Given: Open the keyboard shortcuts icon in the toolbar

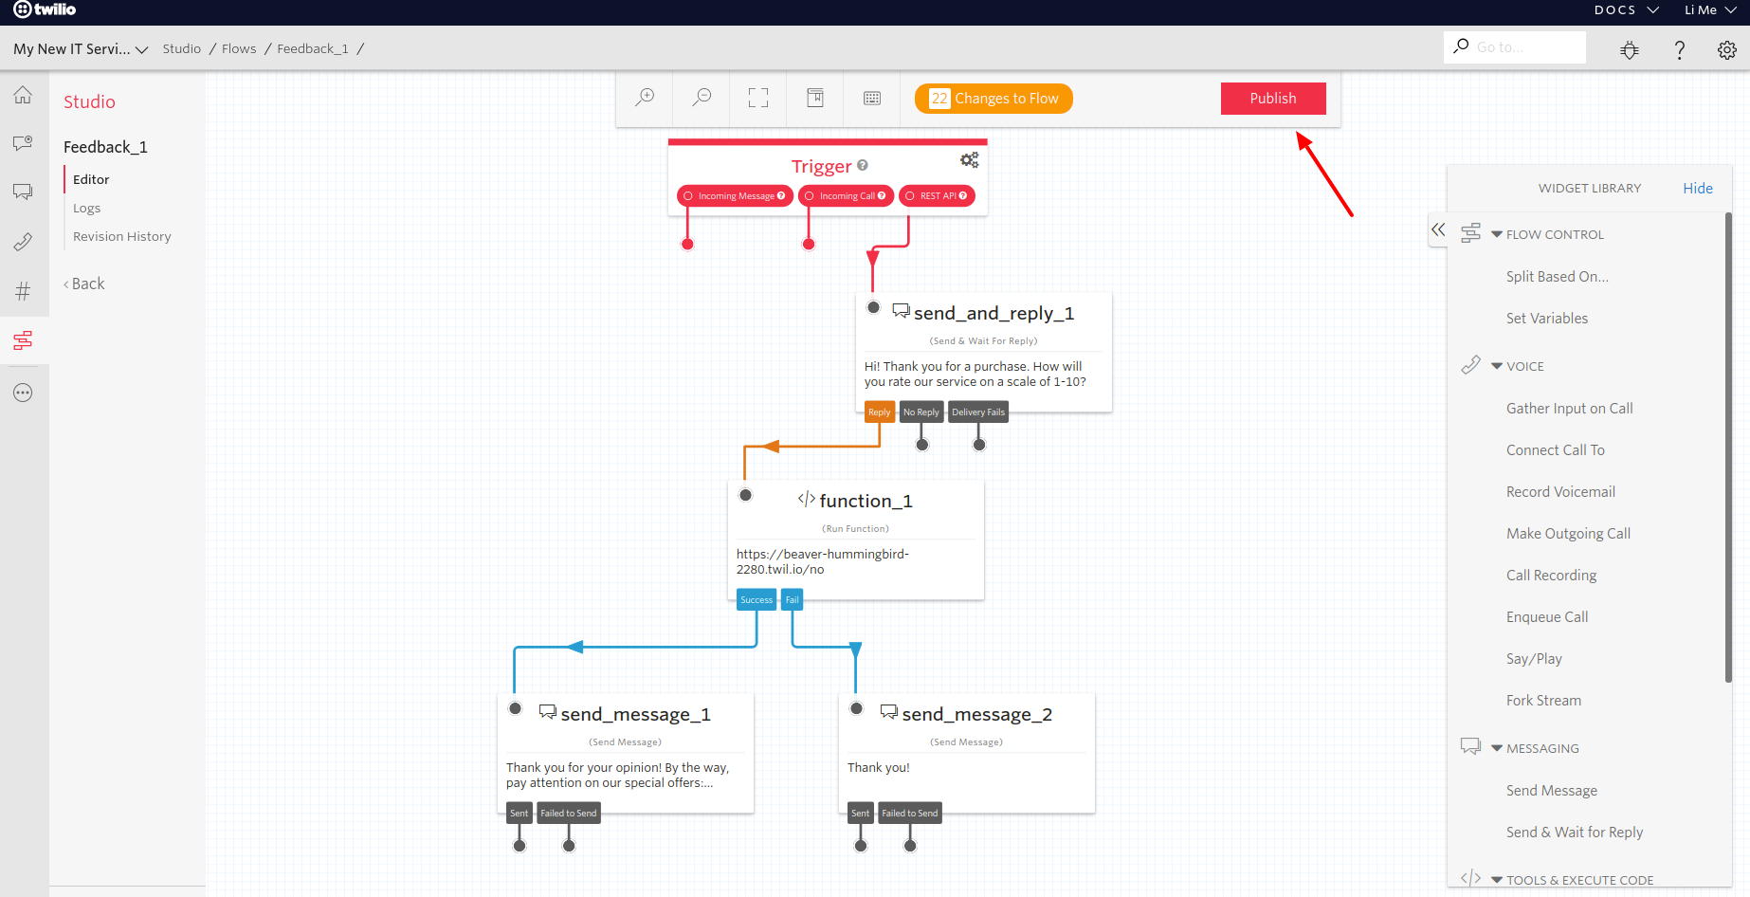Looking at the screenshot, I should pos(871,98).
